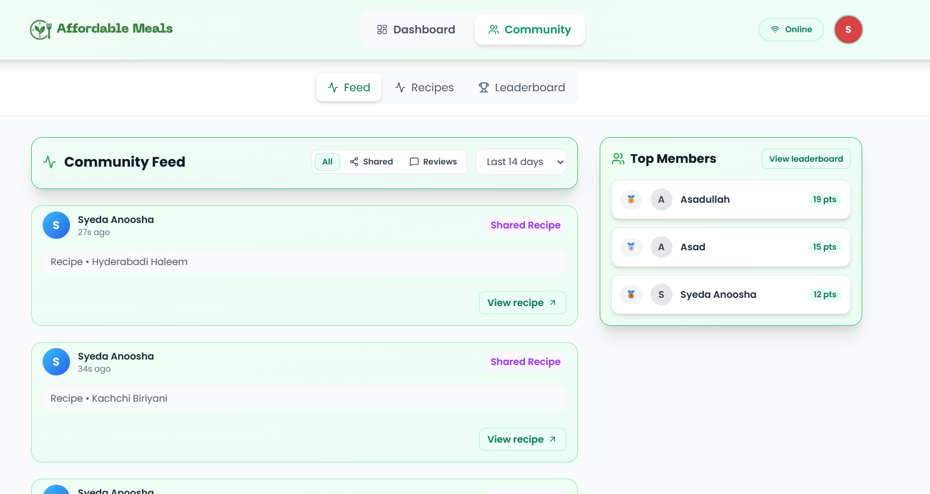Click the "Recipe • Hyderabadi Haleem" text
The height and width of the screenshot is (494, 930).
click(119, 262)
